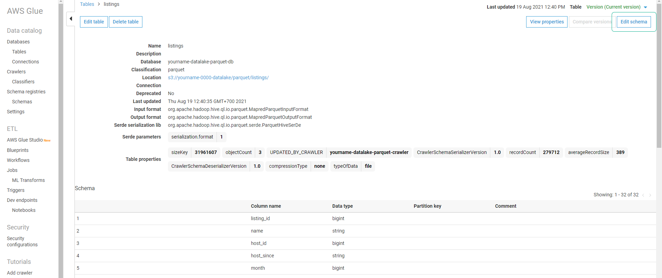Screen dimensions: 662x278
Task: Click the Showing 1 - 32 of 32 text
Action: pos(616,195)
